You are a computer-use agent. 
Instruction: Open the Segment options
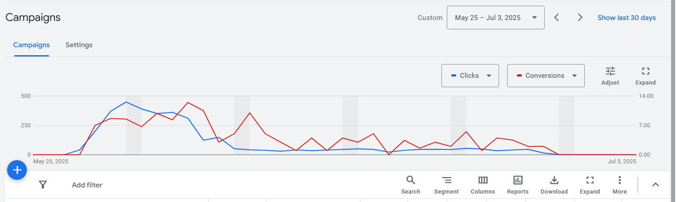(x=446, y=185)
